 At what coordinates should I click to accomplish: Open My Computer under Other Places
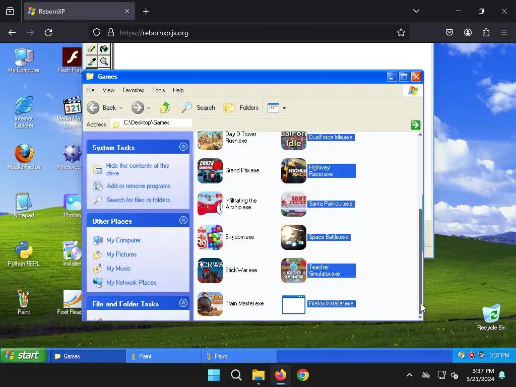coord(123,240)
